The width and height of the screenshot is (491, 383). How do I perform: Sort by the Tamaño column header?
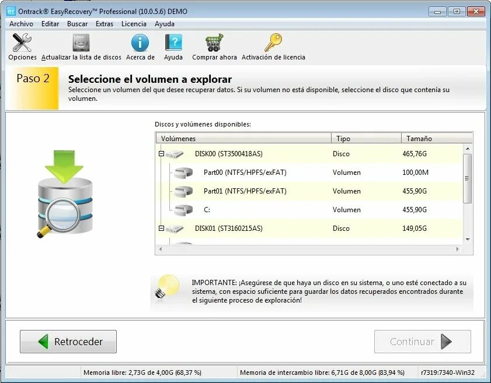click(x=437, y=138)
